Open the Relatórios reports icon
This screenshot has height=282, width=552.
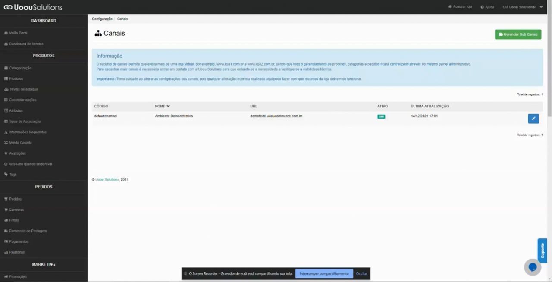coord(6,252)
